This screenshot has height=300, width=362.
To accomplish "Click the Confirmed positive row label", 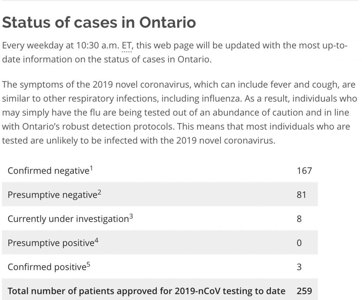I will coord(47,267).
